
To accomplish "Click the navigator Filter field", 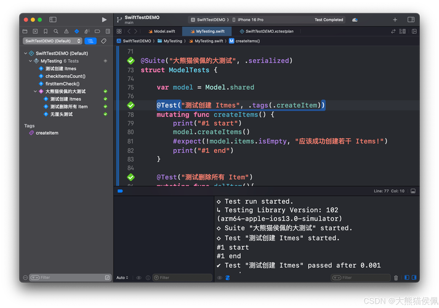I will [x=70, y=278].
